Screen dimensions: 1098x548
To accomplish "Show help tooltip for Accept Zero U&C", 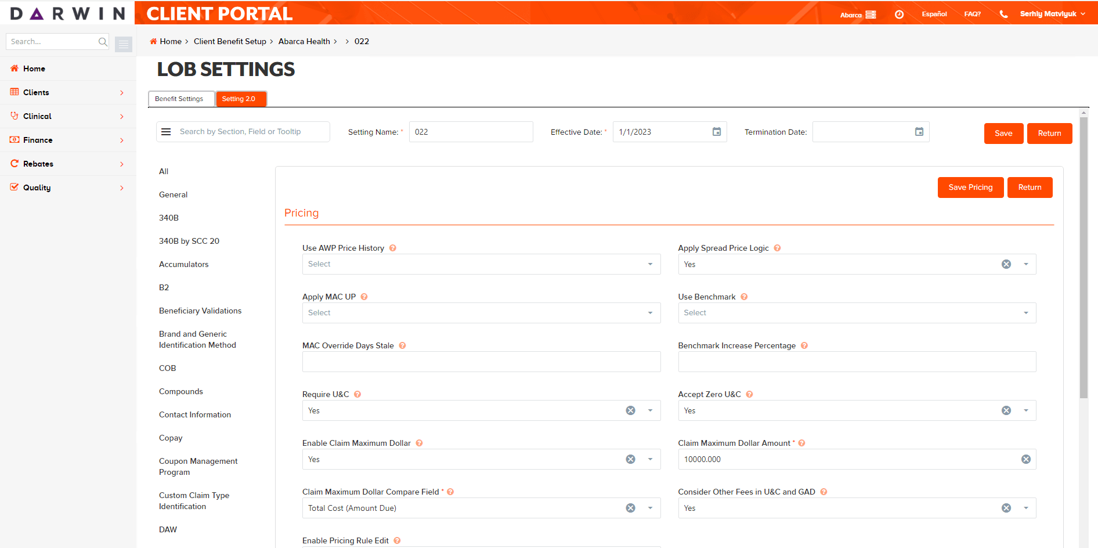I will pos(749,394).
